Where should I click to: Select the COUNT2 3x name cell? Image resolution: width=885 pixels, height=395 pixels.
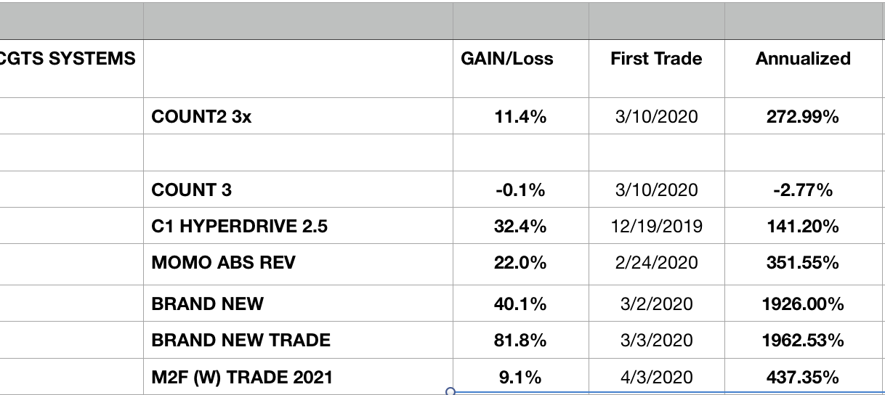[201, 116]
